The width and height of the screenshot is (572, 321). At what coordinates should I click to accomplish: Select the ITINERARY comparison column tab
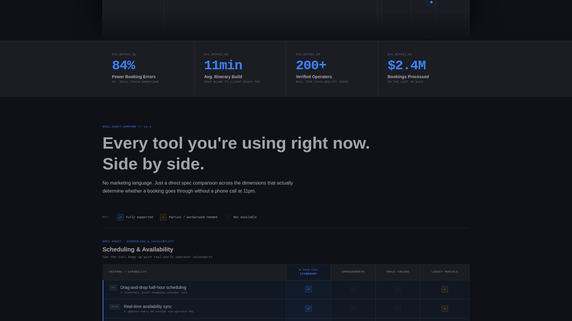[308, 272]
